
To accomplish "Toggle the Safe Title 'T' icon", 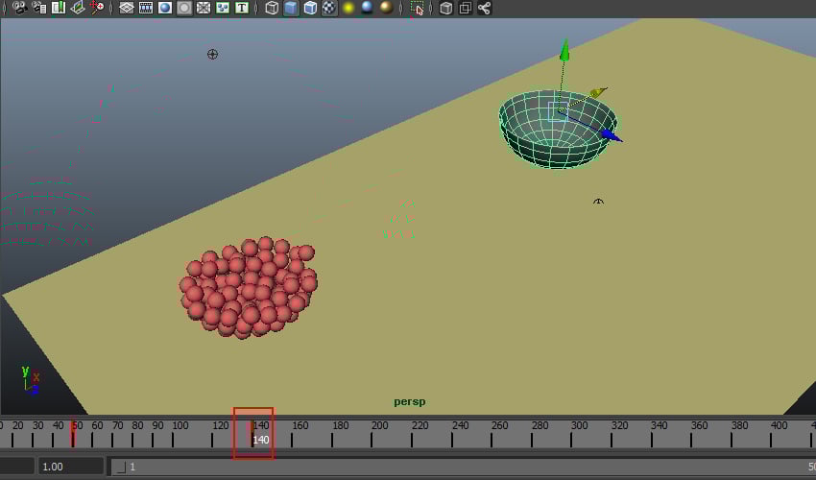I will coord(242,8).
